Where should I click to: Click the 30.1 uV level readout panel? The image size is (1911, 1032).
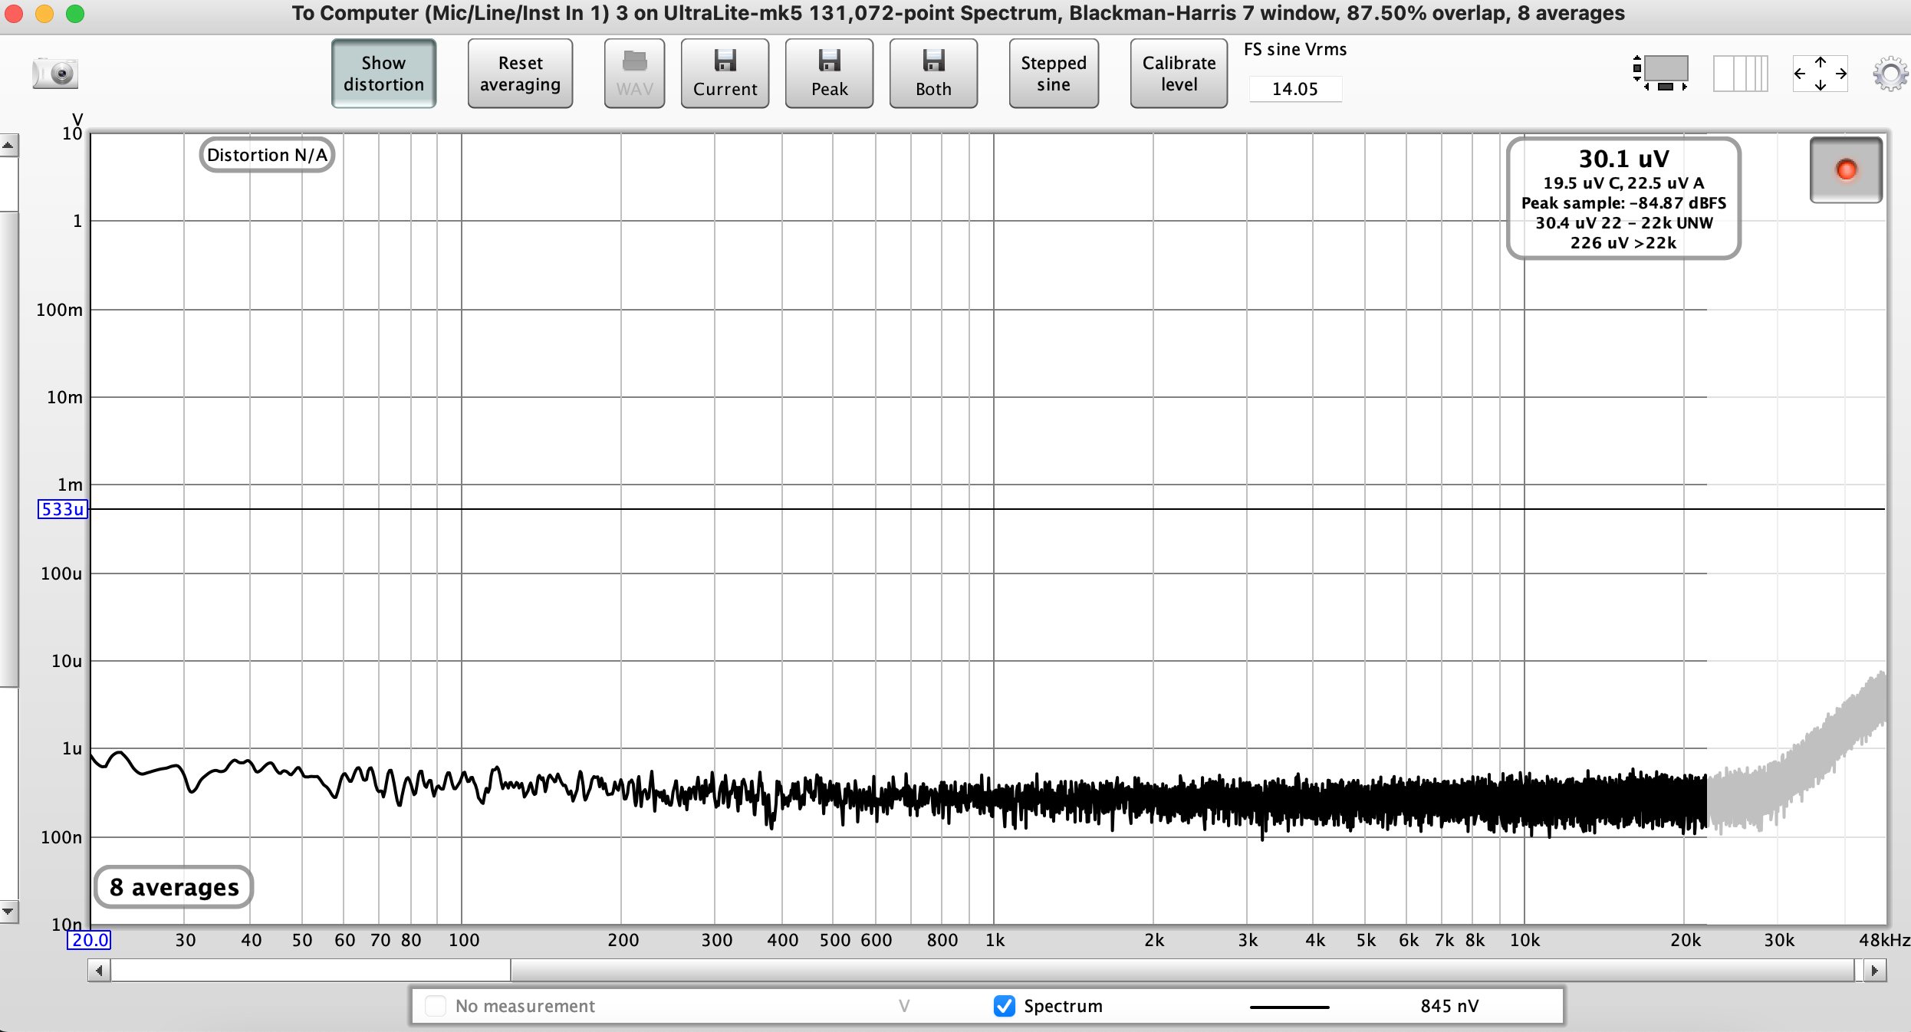point(1623,199)
